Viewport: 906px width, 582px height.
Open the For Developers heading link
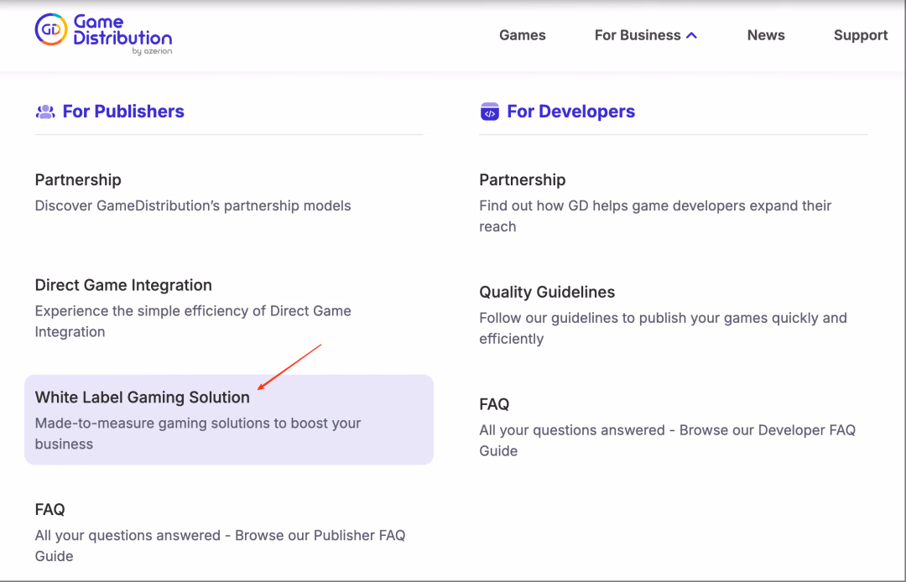coord(571,112)
